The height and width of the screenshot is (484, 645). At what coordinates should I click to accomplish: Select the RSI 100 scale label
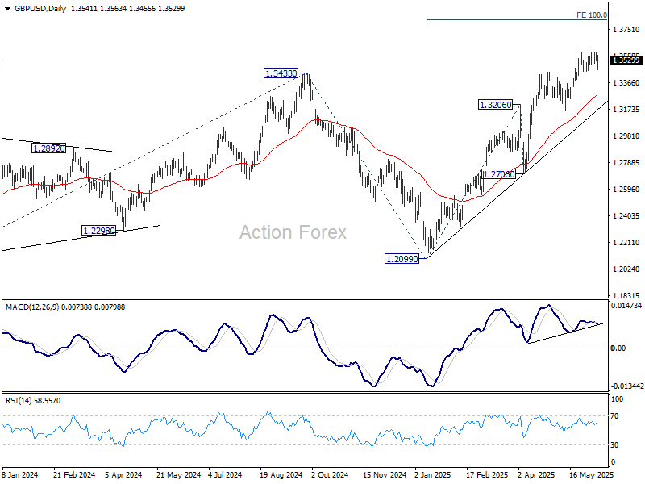point(617,398)
